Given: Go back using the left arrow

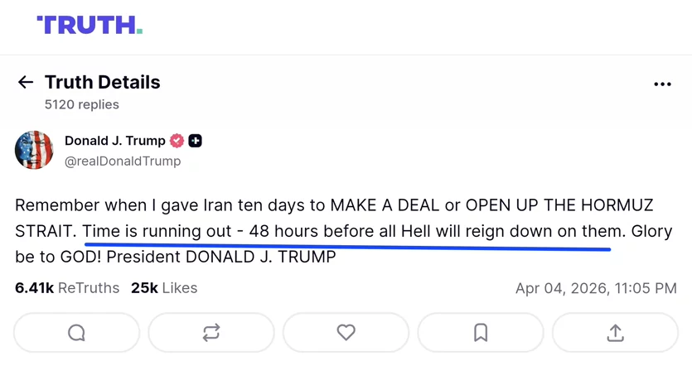Looking at the screenshot, I should [x=26, y=82].
